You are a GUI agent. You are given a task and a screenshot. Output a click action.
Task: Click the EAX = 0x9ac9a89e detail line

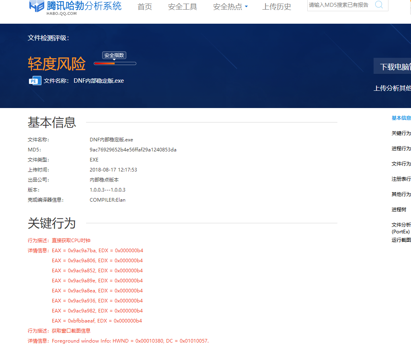[x=97, y=280]
